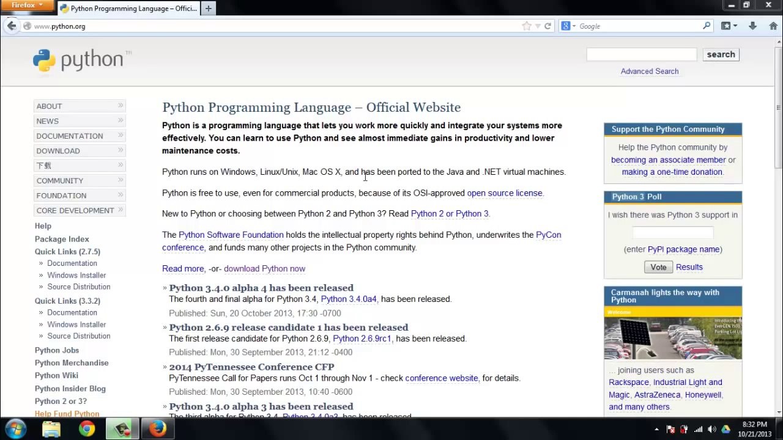Click the Firefox back arrow button
The height and width of the screenshot is (440, 783).
point(12,26)
